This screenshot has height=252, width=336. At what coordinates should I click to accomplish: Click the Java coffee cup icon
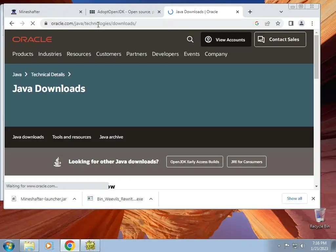pos(57,162)
